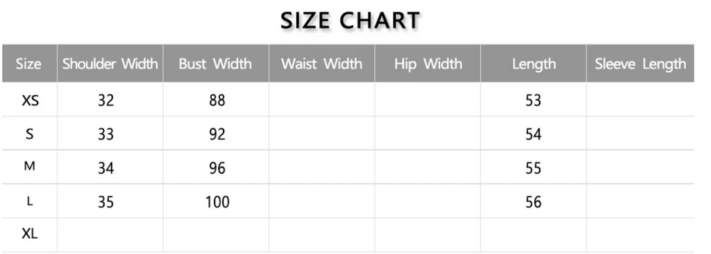Screen dimensions: 711x254
Task: Select the M size row label
Action: 29,167
